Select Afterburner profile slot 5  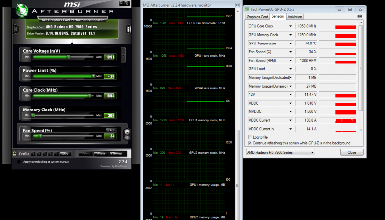[x=56, y=154]
